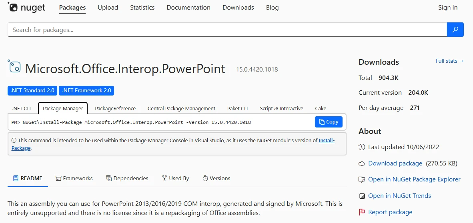
Task: Click the Full stats link
Action: pyautogui.click(x=449, y=61)
